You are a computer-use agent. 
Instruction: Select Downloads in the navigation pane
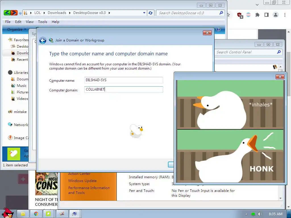(x=20, y=53)
